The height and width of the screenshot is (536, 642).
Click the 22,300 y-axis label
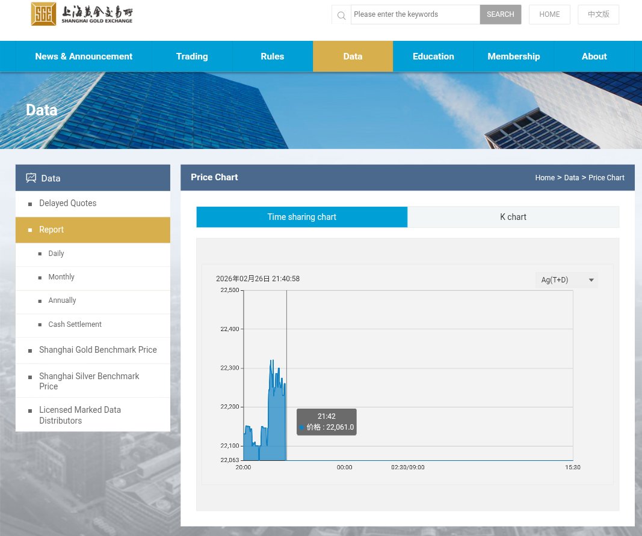coord(229,368)
